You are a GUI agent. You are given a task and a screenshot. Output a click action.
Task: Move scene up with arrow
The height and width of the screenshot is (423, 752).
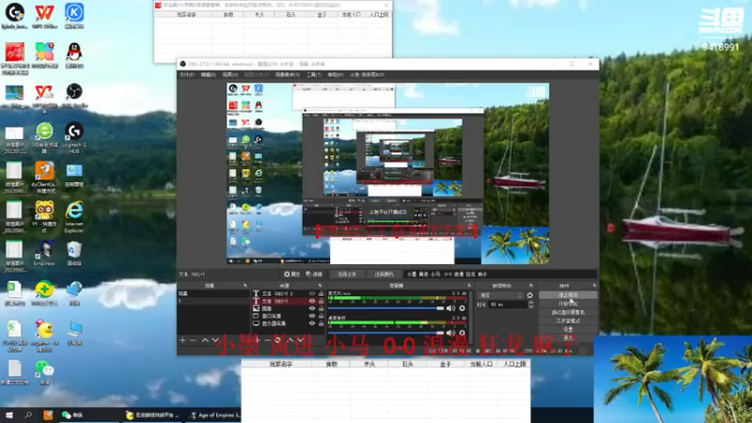205,340
